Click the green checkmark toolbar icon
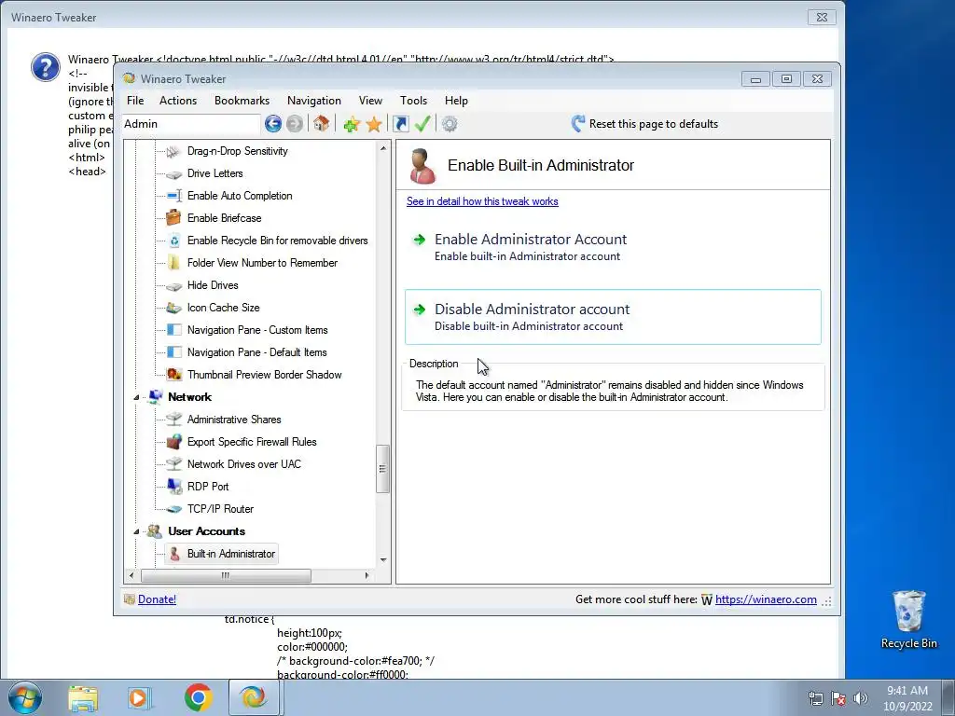 [x=422, y=124]
